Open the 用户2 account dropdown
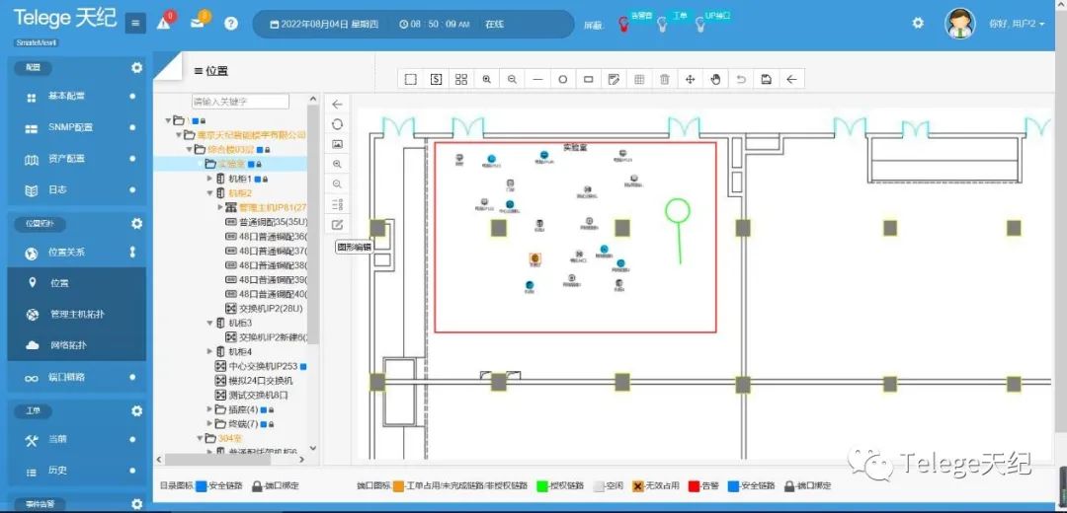Screen dimensions: 1067x513 (x=1016, y=23)
